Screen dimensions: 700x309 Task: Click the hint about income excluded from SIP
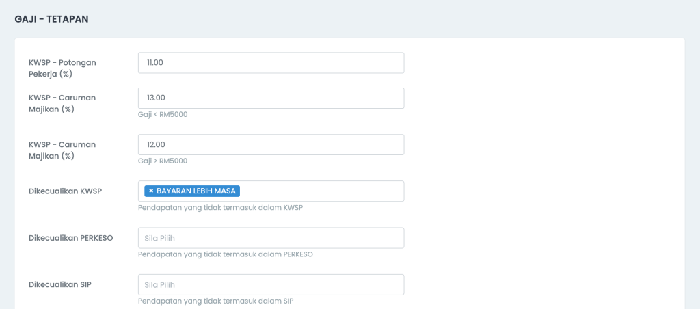coord(216,301)
